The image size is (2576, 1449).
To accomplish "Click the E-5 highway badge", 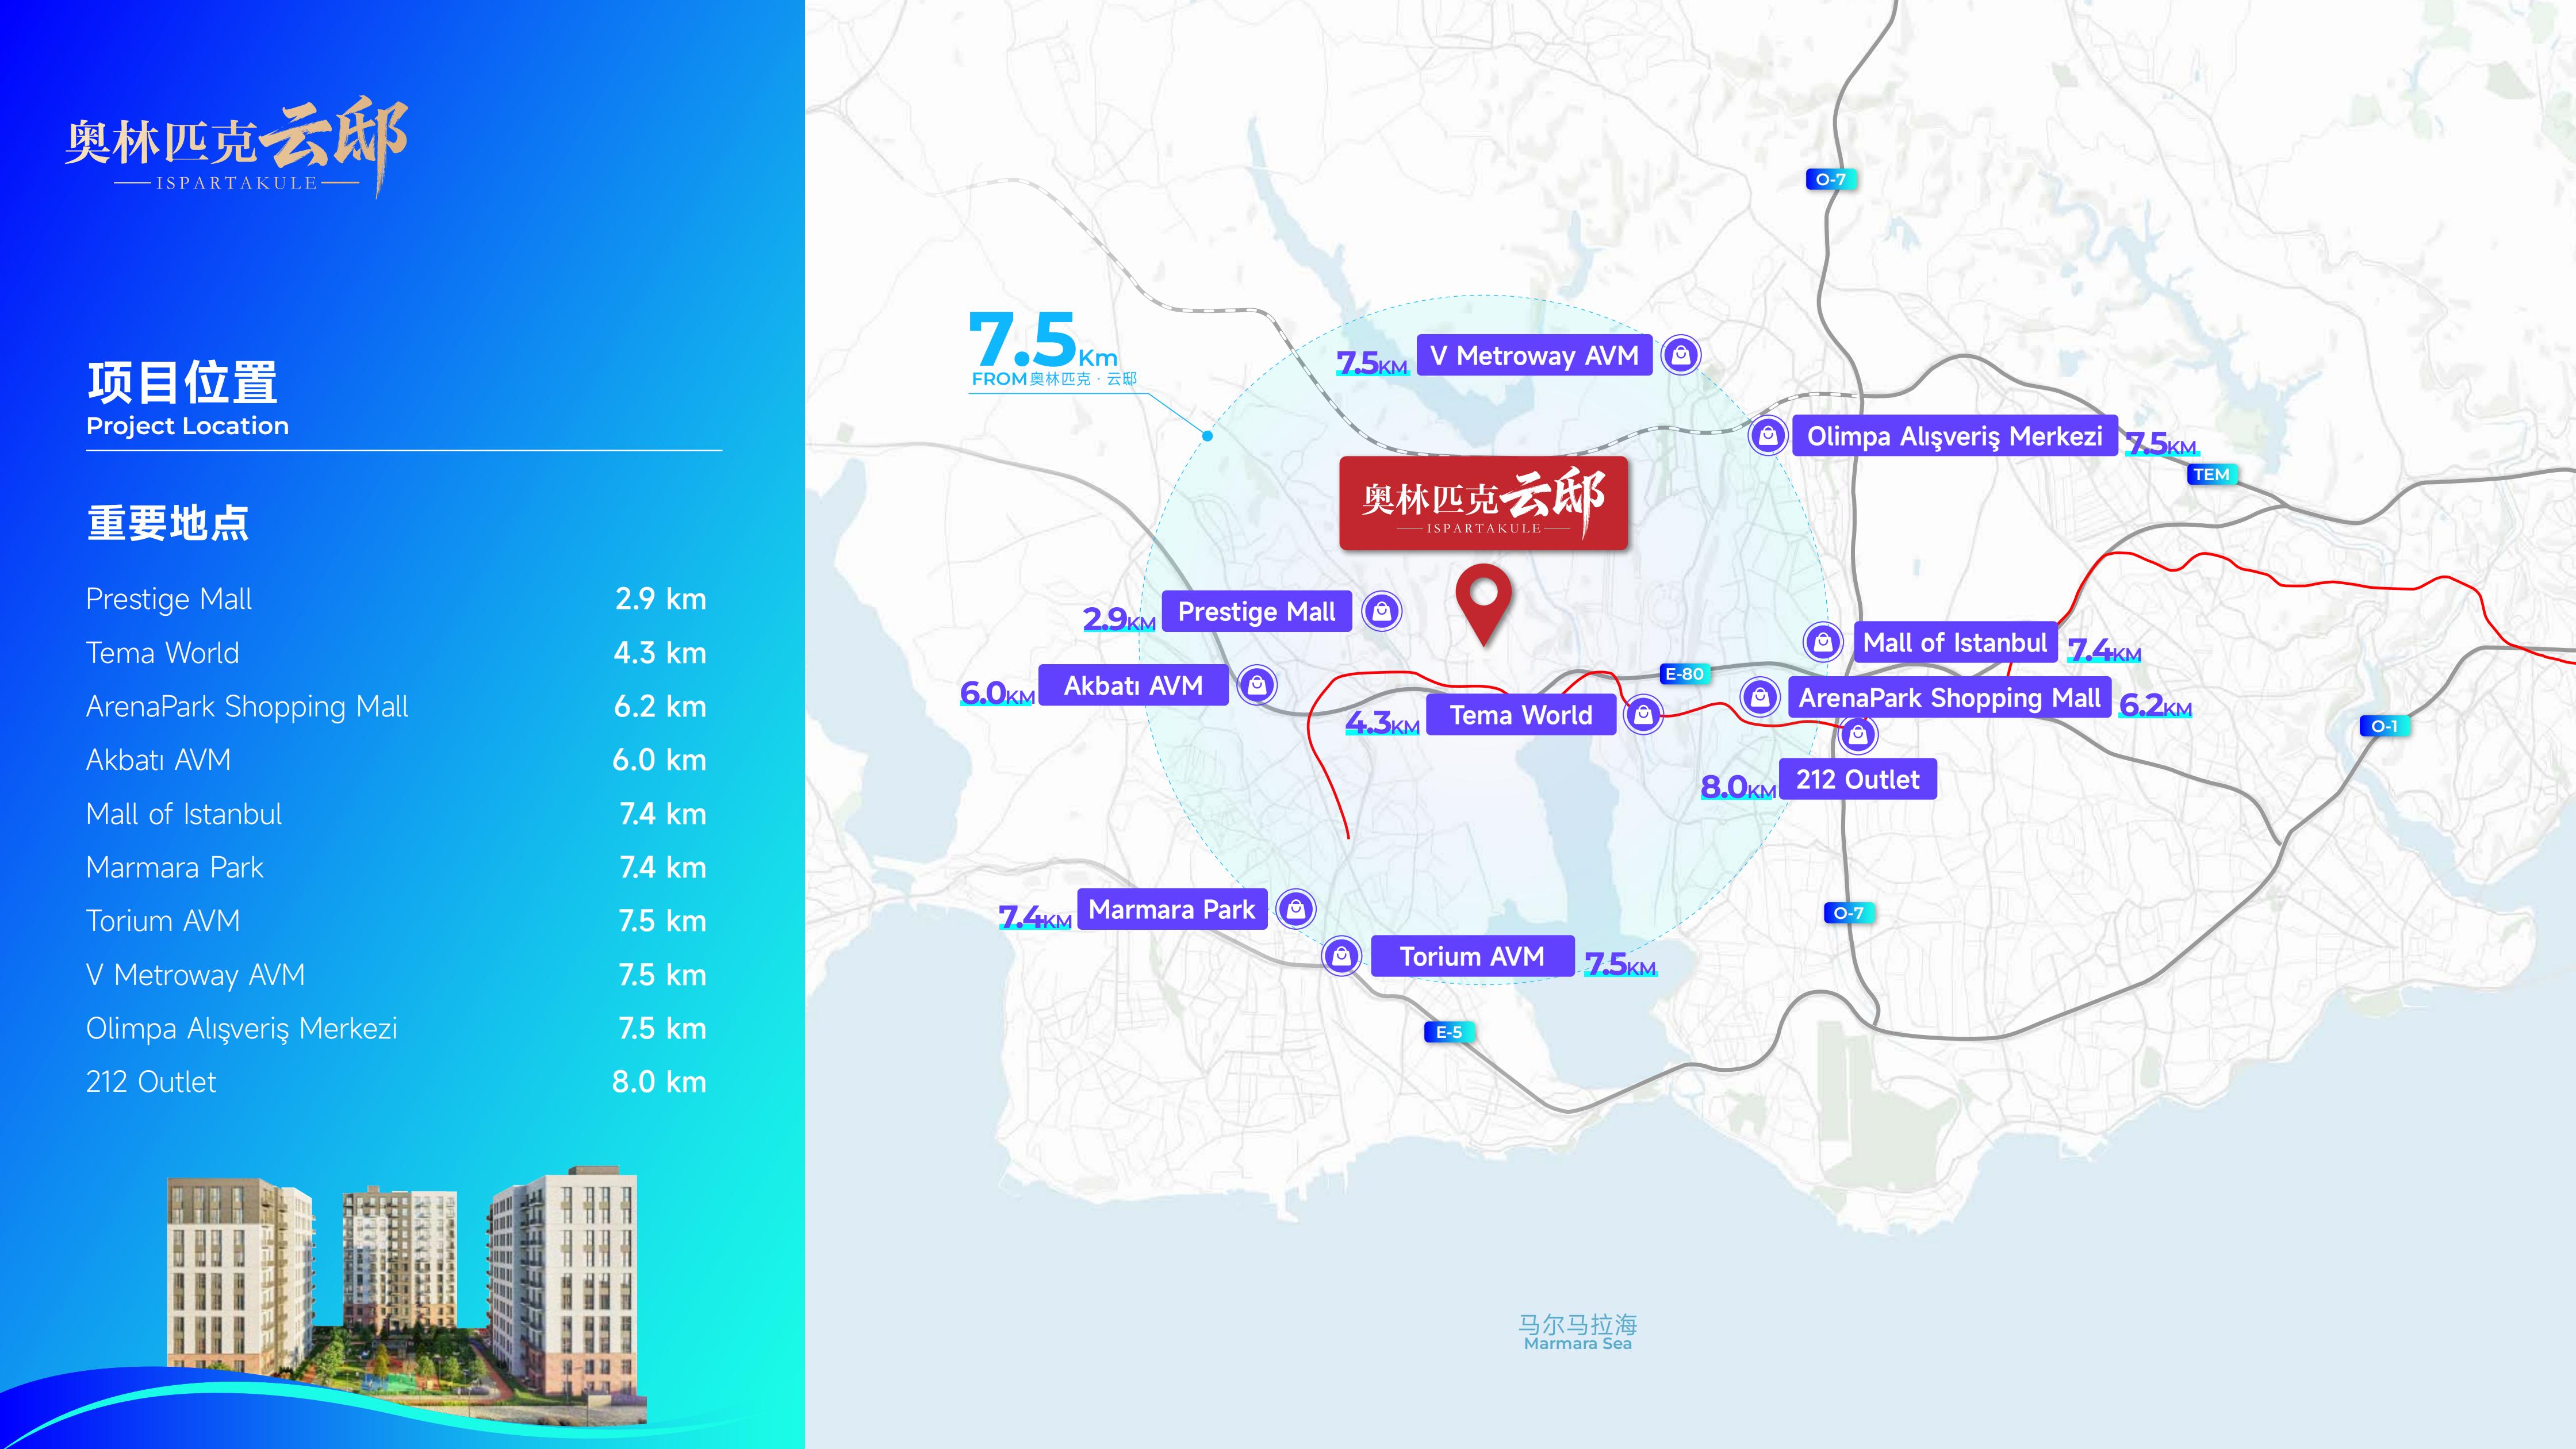I will [1449, 1032].
